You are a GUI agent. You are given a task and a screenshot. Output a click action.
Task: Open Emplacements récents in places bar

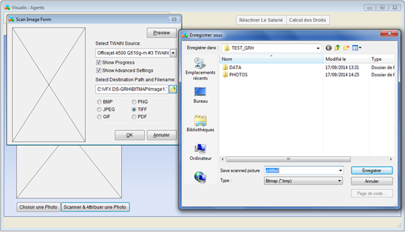[x=200, y=69]
